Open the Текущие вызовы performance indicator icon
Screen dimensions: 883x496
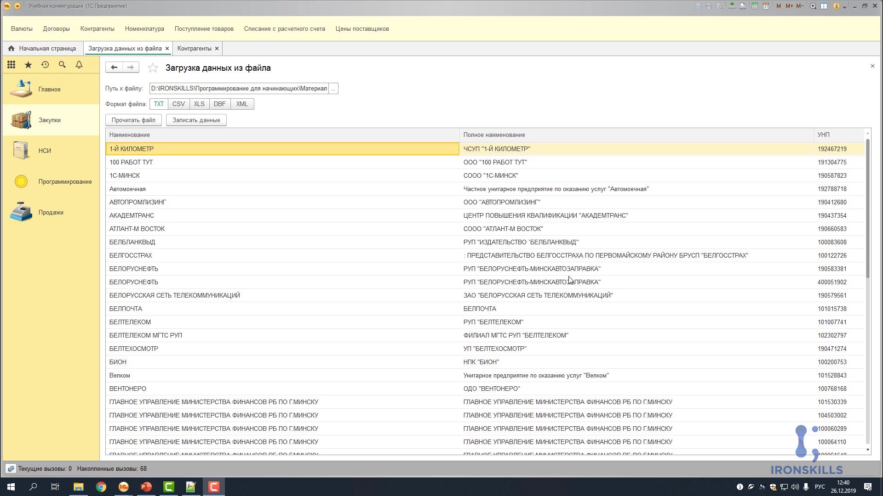click(11, 468)
